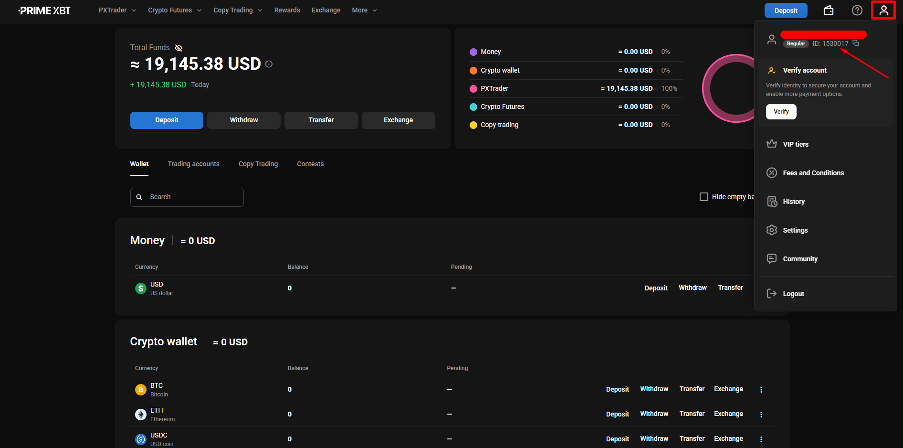Open more options for ETH row

(761, 415)
